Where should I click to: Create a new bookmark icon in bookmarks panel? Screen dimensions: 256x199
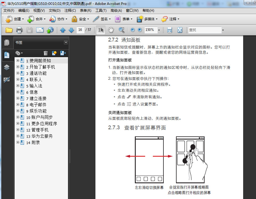(x=54, y=53)
